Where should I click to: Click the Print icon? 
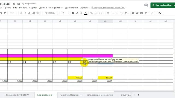pyautogui.click(x=1, y=13)
